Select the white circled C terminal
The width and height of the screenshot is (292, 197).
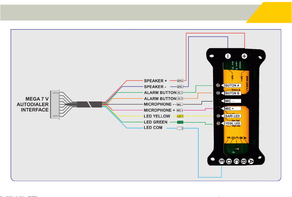pyautogui.click(x=236, y=161)
